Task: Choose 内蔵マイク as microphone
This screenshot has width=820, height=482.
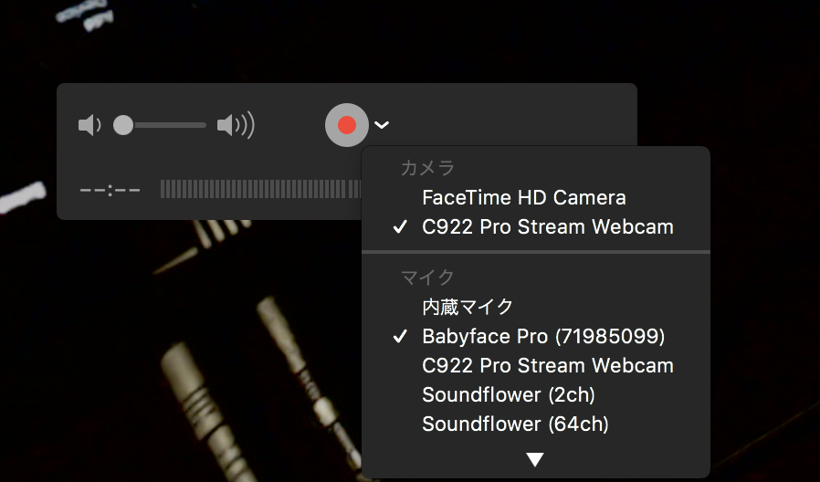Action: (468, 307)
